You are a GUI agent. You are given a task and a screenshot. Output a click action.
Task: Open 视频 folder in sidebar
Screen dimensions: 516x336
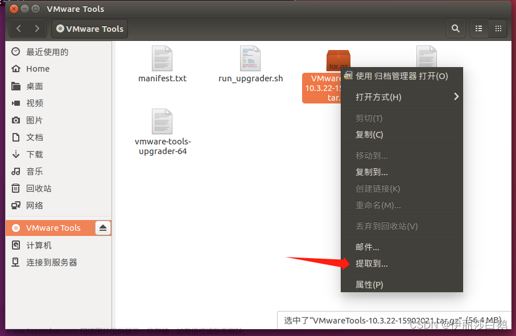(59, 103)
